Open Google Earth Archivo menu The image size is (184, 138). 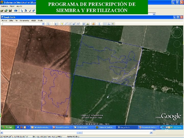pos(4,20)
